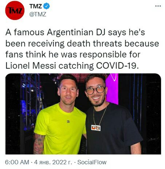
Task: Click the 4 янв. 2022 date
Action: [x=53, y=162]
